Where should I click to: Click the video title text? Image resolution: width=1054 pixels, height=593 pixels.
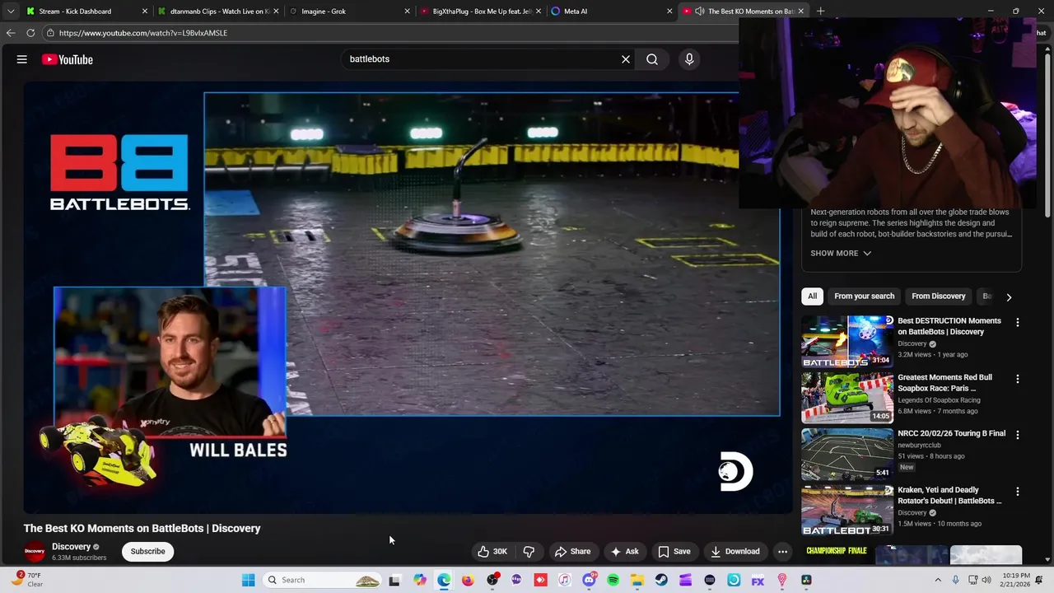coord(142,528)
